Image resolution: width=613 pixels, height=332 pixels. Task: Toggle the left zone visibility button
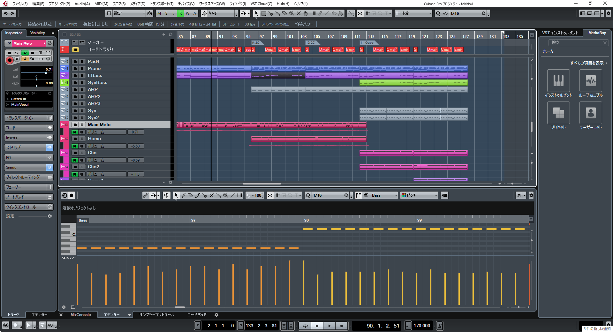(583, 13)
